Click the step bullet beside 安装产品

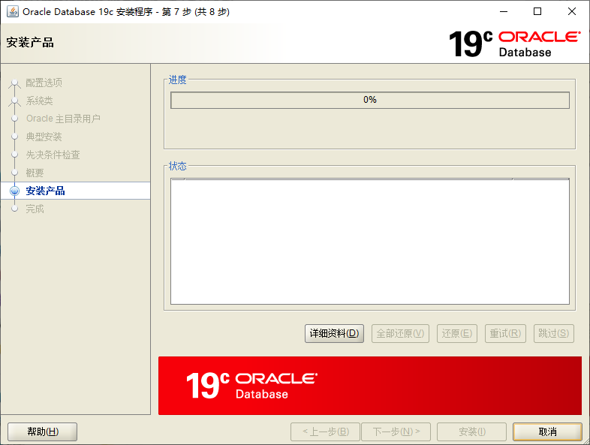(x=15, y=191)
